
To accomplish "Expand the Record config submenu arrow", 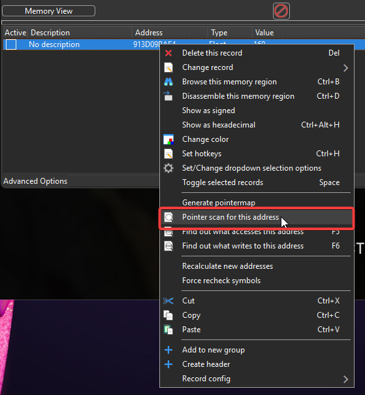I will [346, 379].
